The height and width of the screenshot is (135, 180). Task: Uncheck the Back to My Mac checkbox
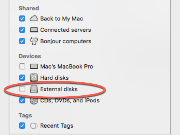pos(22,19)
